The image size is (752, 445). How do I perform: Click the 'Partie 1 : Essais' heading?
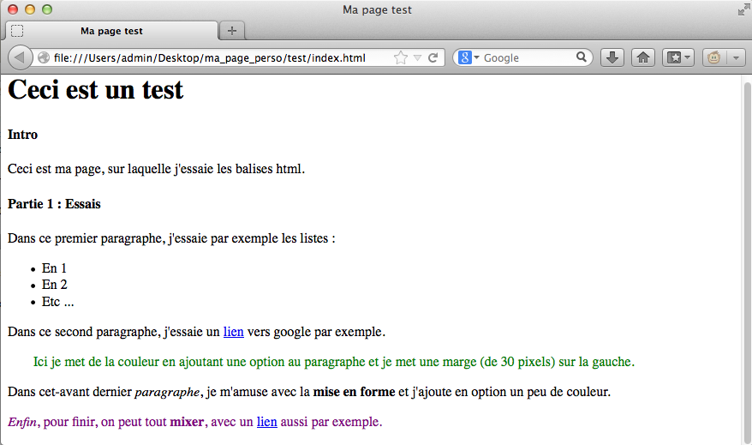[54, 204]
